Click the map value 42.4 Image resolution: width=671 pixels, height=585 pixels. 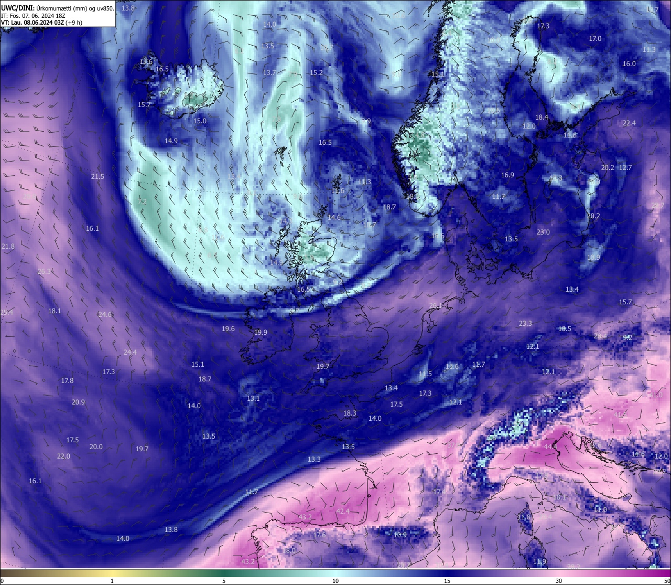[x=343, y=512]
